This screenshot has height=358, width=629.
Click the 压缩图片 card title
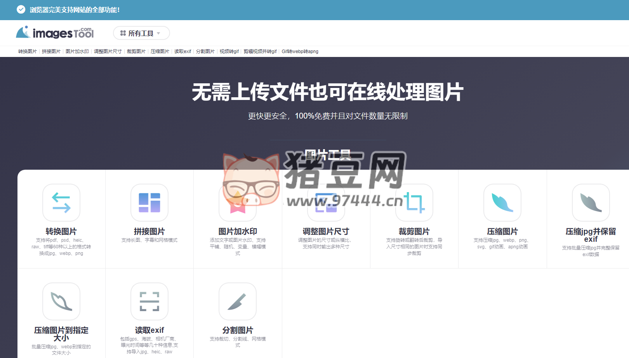(x=502, y=231)
